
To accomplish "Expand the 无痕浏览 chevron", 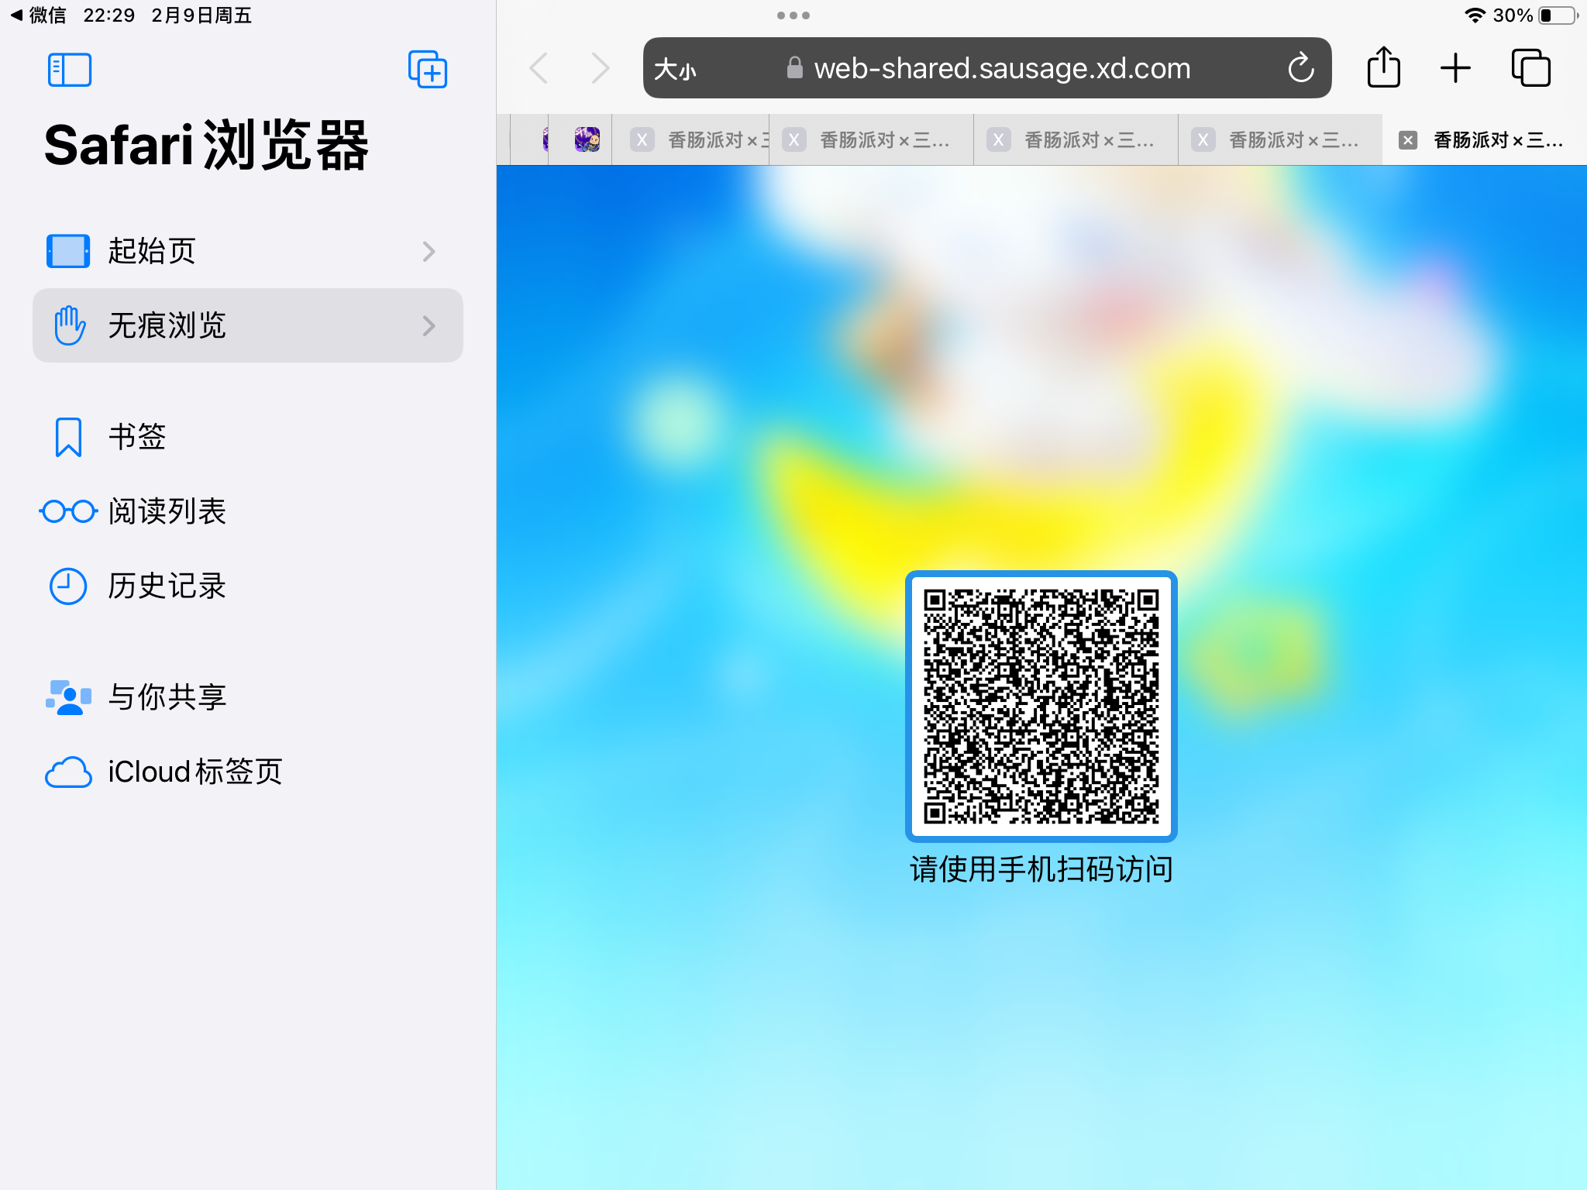I will coord(429,325).
